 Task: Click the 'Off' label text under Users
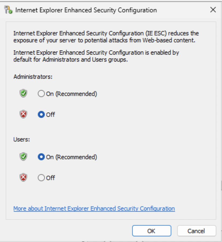(51, 178)
